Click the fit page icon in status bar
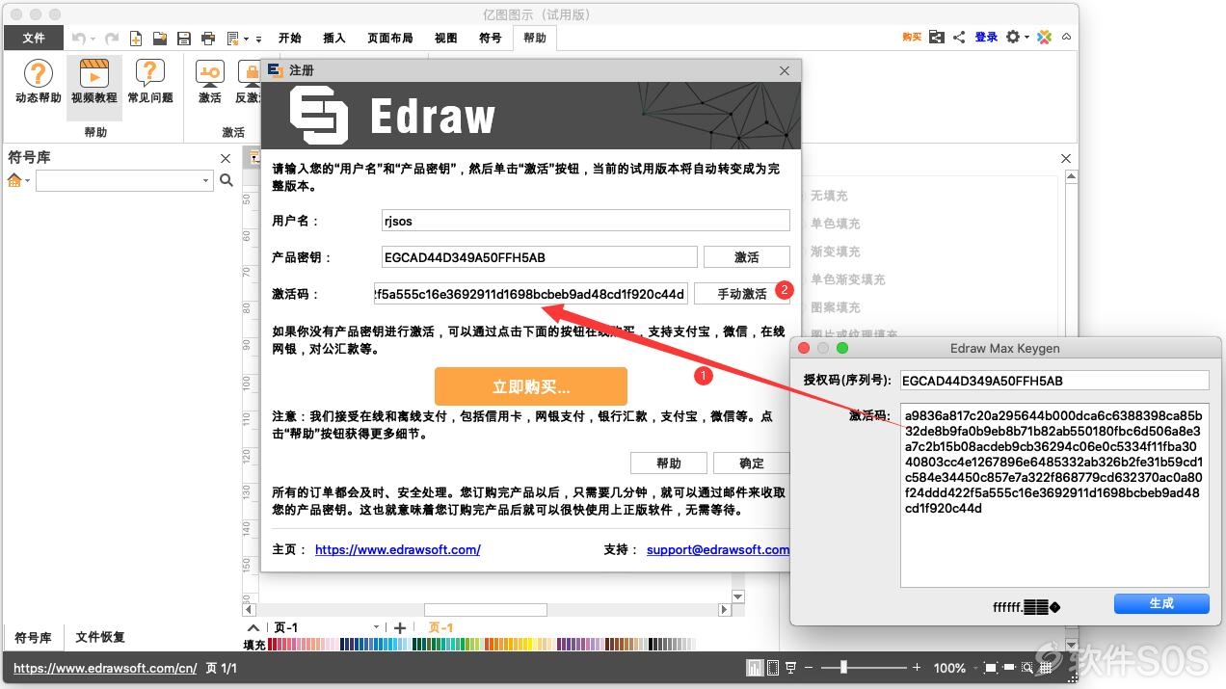The height and width of the screenshot is (689, 1226). coord(990,668)
